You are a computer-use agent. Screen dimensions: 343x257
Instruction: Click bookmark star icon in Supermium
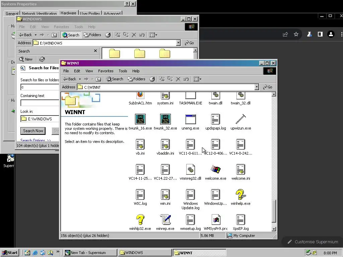click(296, 34)
